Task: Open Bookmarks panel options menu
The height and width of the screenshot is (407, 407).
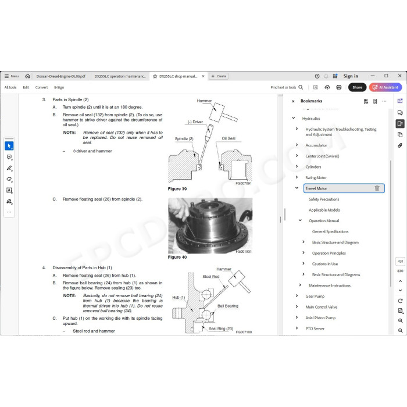Action: (384, 101)
